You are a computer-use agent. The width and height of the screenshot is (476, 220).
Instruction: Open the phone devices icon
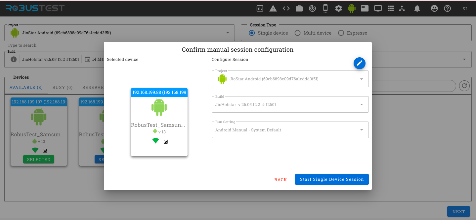click(x=325, y=9)
